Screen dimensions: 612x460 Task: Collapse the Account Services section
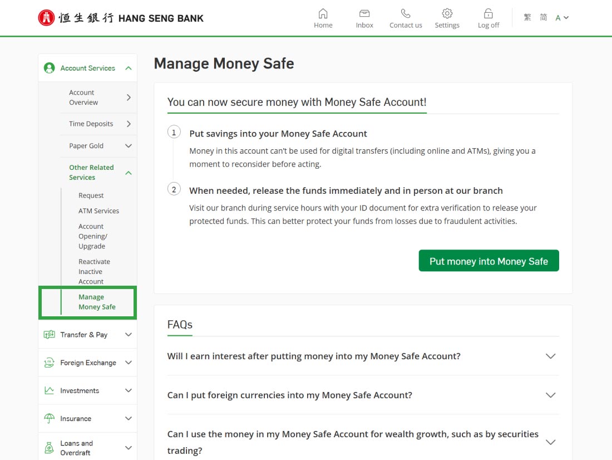click(x=129, y=68)
